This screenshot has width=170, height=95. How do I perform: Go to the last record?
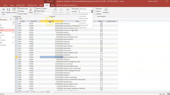click(x=33, y=92)
